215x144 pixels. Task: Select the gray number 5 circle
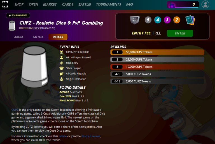(148, 20)
